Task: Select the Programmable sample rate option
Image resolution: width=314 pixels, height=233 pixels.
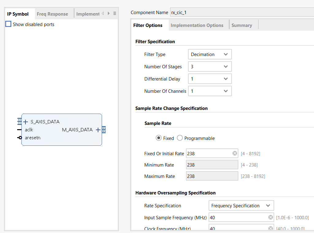Action: click(x=180, y=138)
